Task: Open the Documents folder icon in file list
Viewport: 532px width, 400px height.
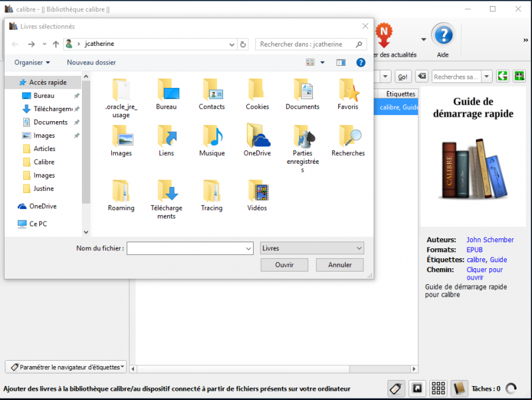Action: pyautogui.click(x=302, y=94)
